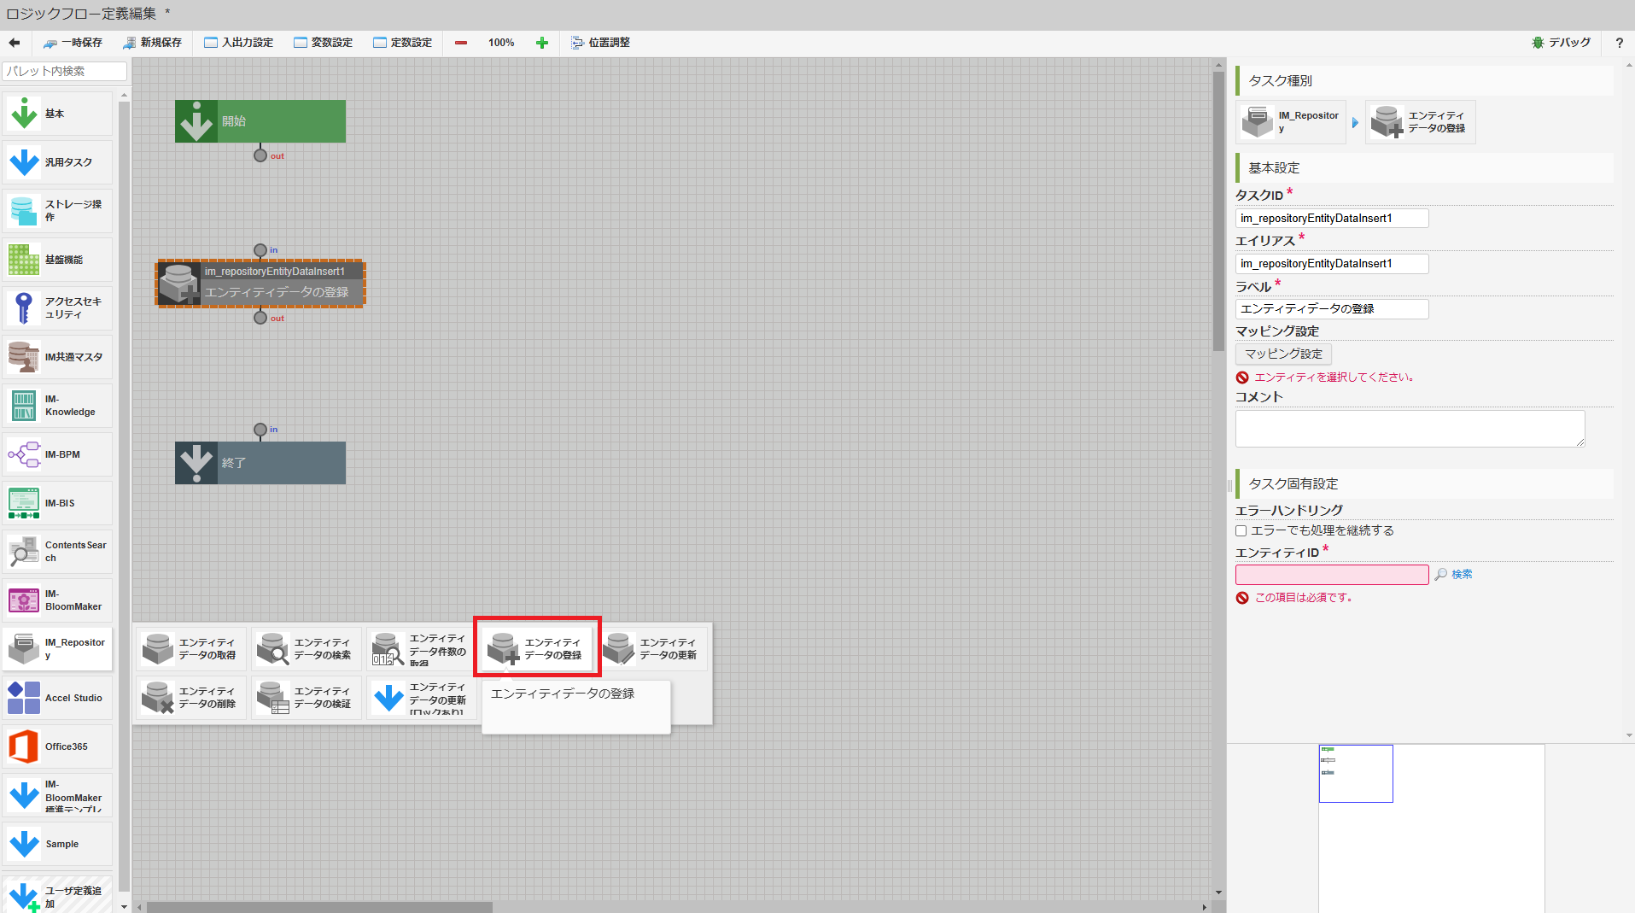The image size is (1635, 913).
Task: Select the エンティティデータの検索 task icon
Action: (304, 648)
